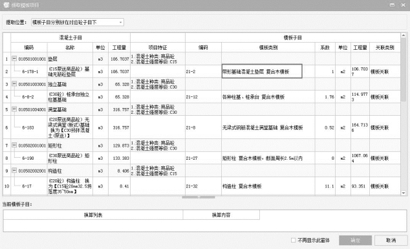Click the vertical scrollbar thumb
Screen dimensions: 410x249
coord(403,70)
